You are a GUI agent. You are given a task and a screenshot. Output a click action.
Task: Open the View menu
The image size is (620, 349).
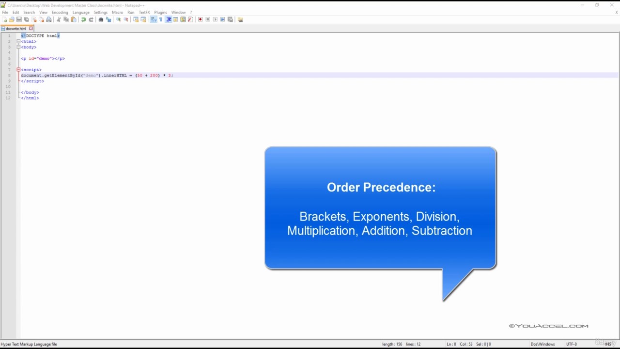point(43,12)
